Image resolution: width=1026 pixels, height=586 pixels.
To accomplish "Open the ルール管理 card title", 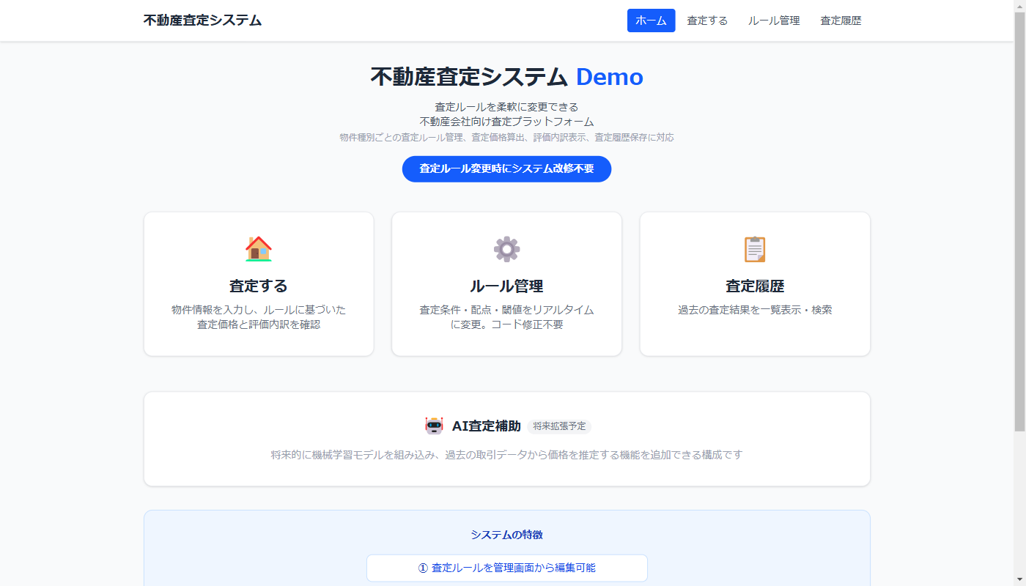I will 506,286.
